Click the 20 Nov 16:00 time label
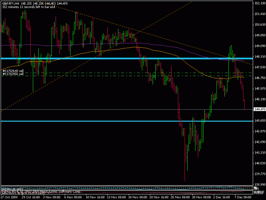Screen dimensions: 266x200 point(159,197)
